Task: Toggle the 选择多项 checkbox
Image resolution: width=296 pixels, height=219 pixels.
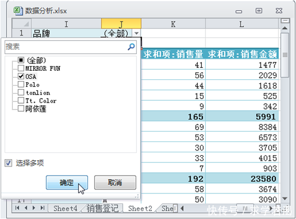Action: pos(9,163)
